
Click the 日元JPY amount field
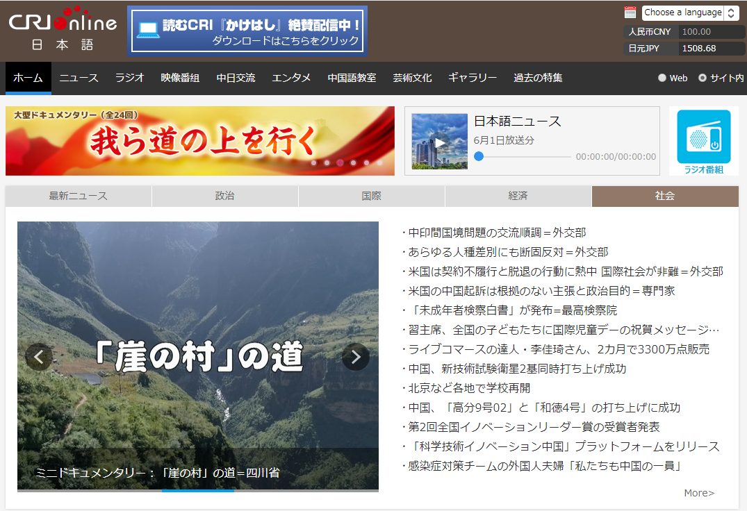point(712,49)
